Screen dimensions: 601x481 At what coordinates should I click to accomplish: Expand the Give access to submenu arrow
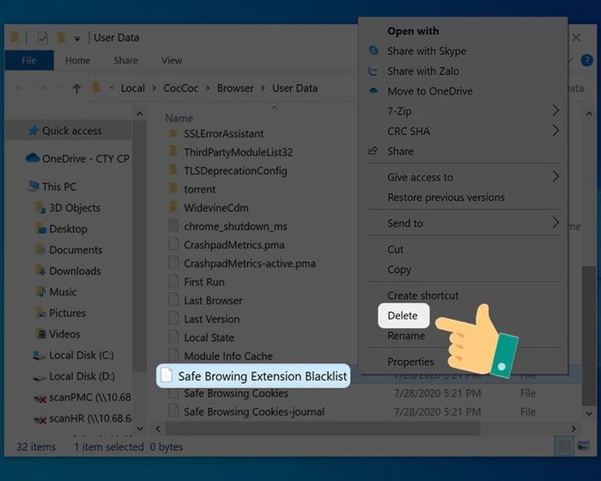pyautogui.click(x=555, y=177)
